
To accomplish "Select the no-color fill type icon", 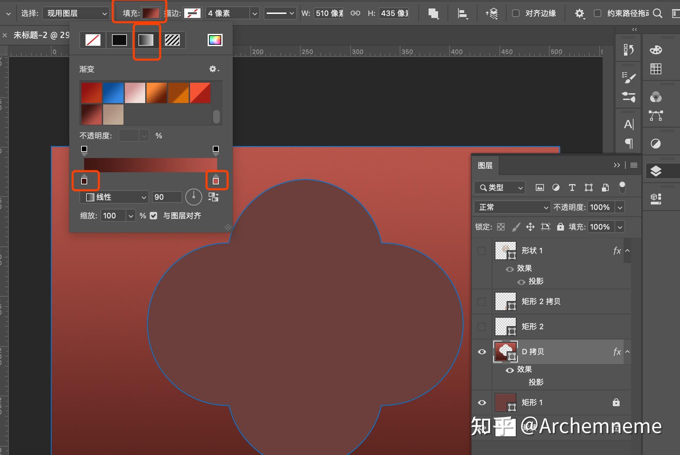I will tap(93, 40).
